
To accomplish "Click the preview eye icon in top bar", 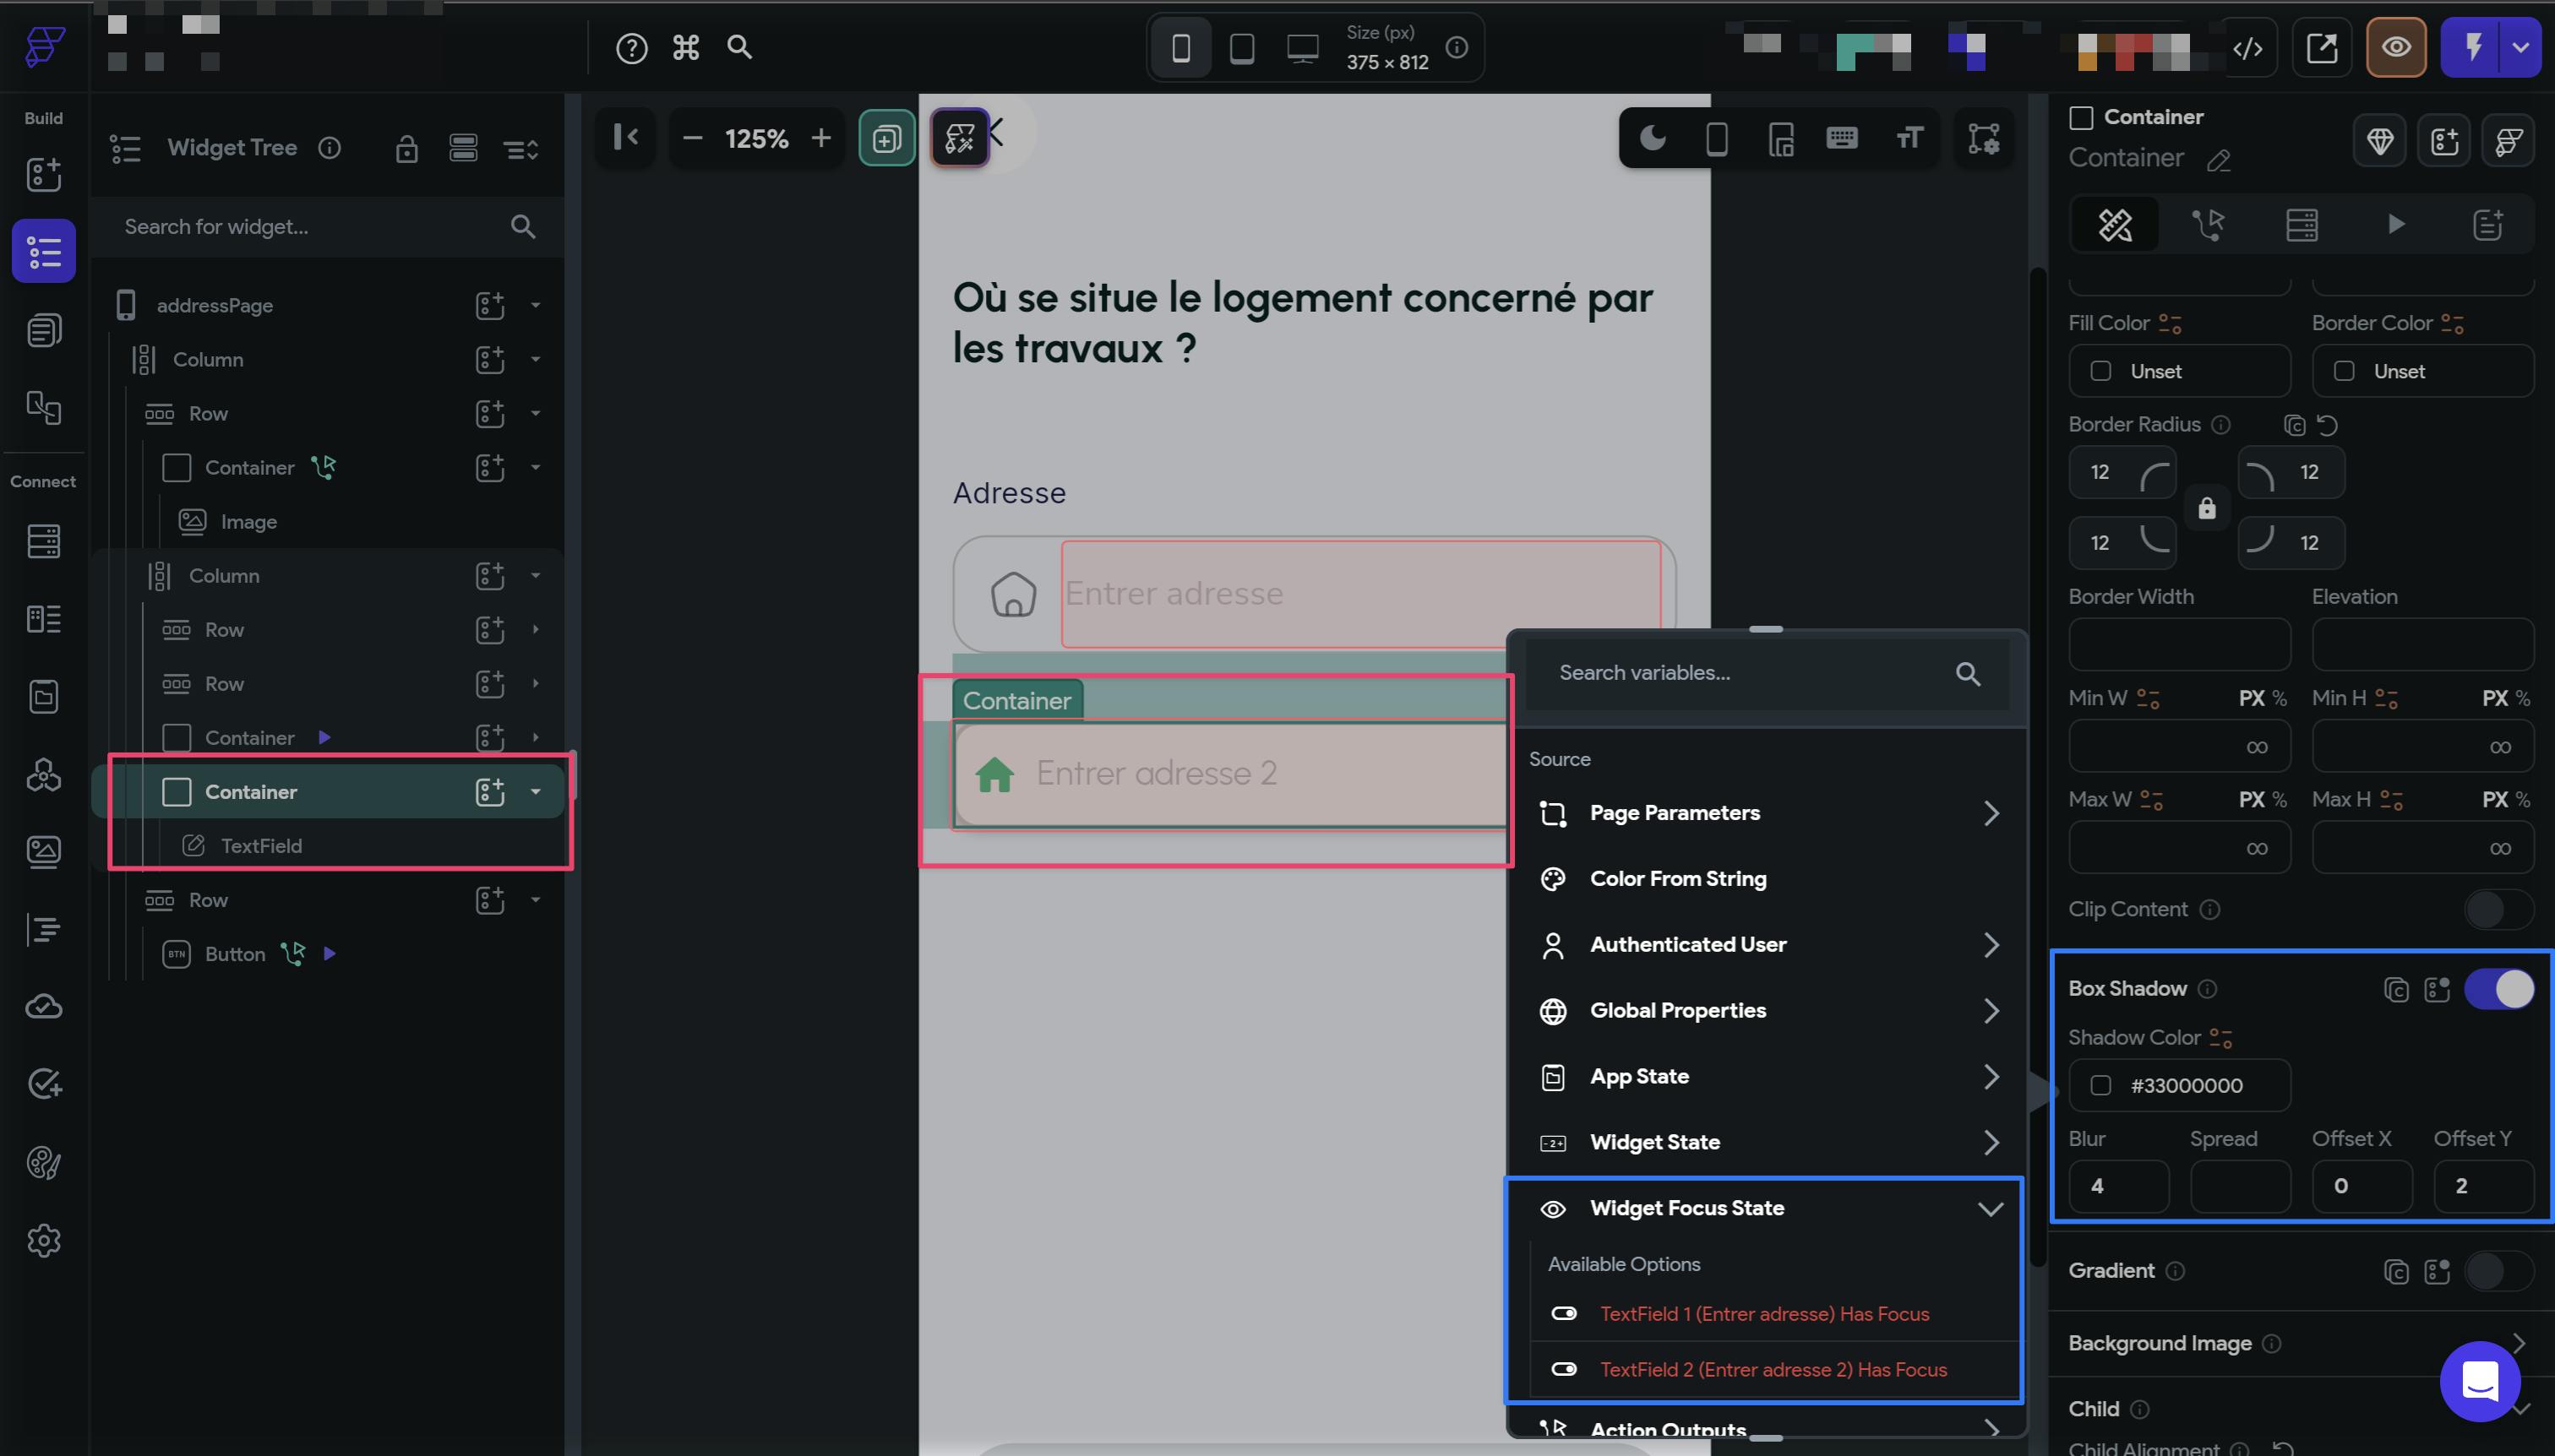I will [x=2395, y=47].
